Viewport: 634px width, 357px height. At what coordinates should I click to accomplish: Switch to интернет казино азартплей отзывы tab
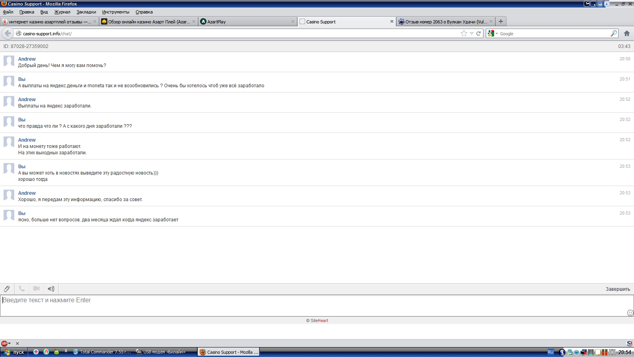pyautogui.click(x=49, y=22)
